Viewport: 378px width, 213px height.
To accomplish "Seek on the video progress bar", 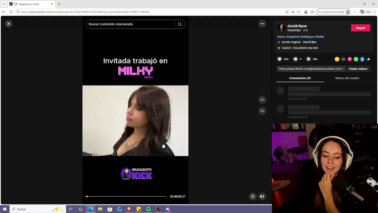I will click(126, 196).
